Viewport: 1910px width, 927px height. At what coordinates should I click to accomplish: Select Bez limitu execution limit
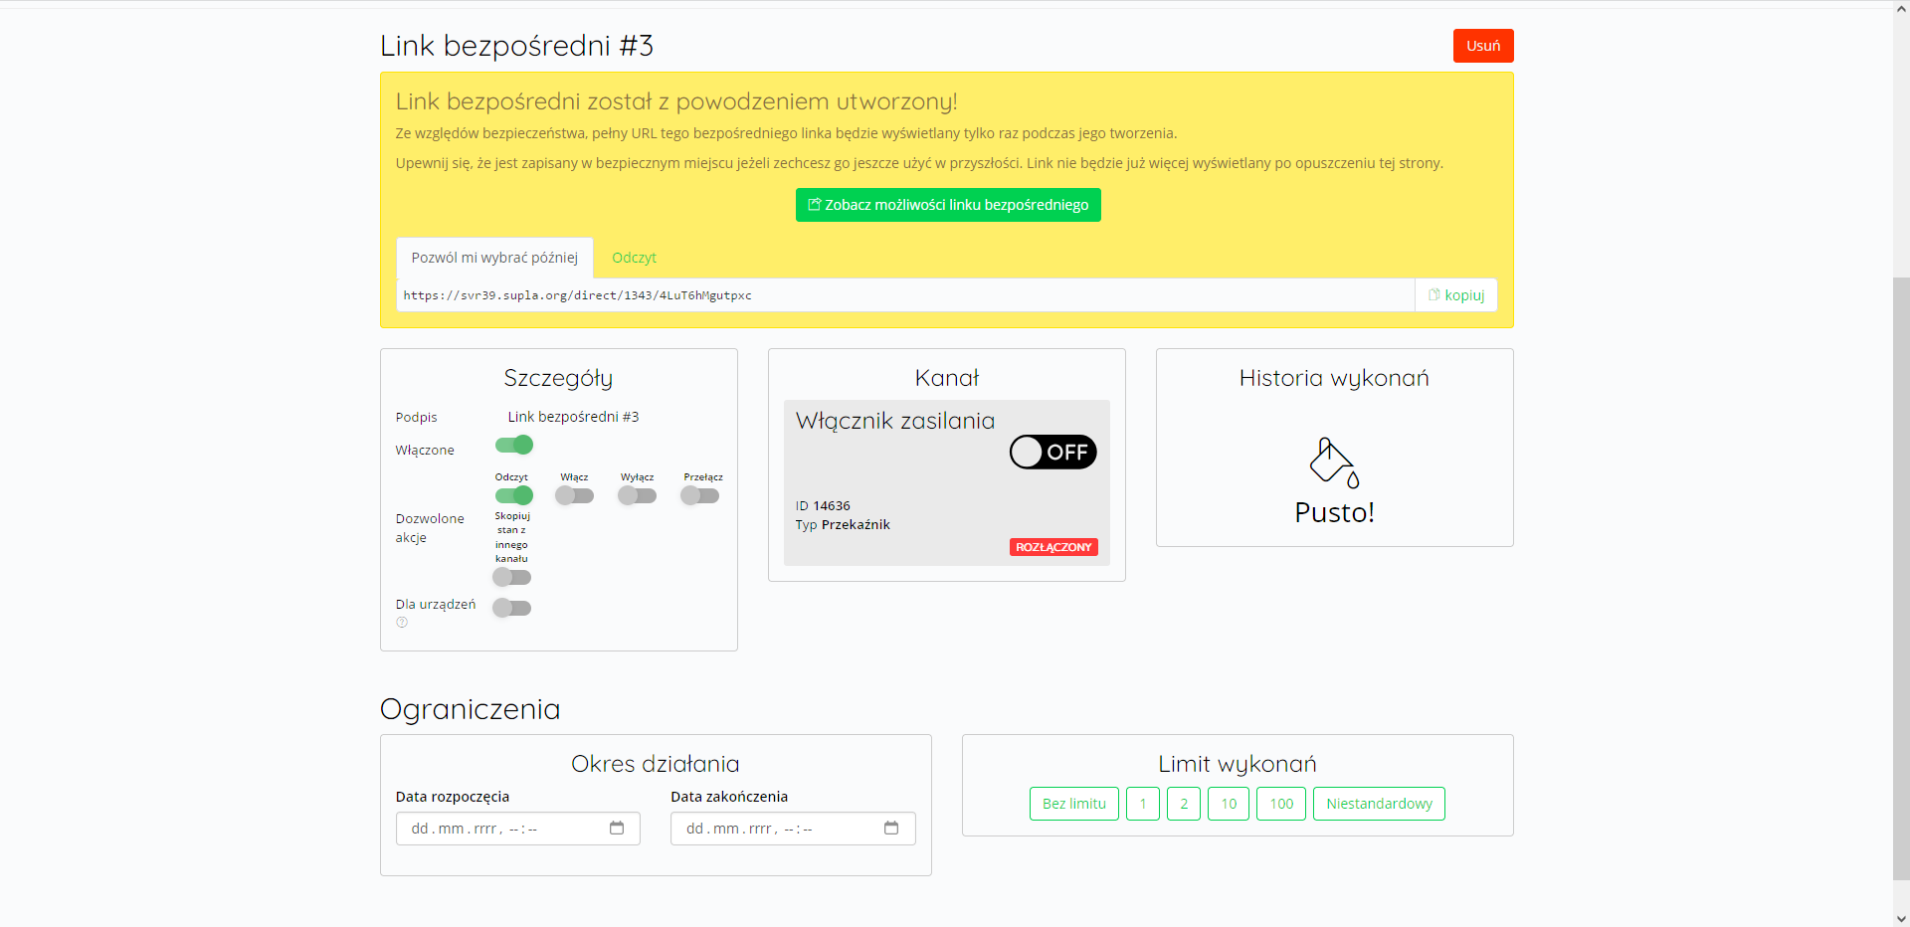(x=1073, y=804)
